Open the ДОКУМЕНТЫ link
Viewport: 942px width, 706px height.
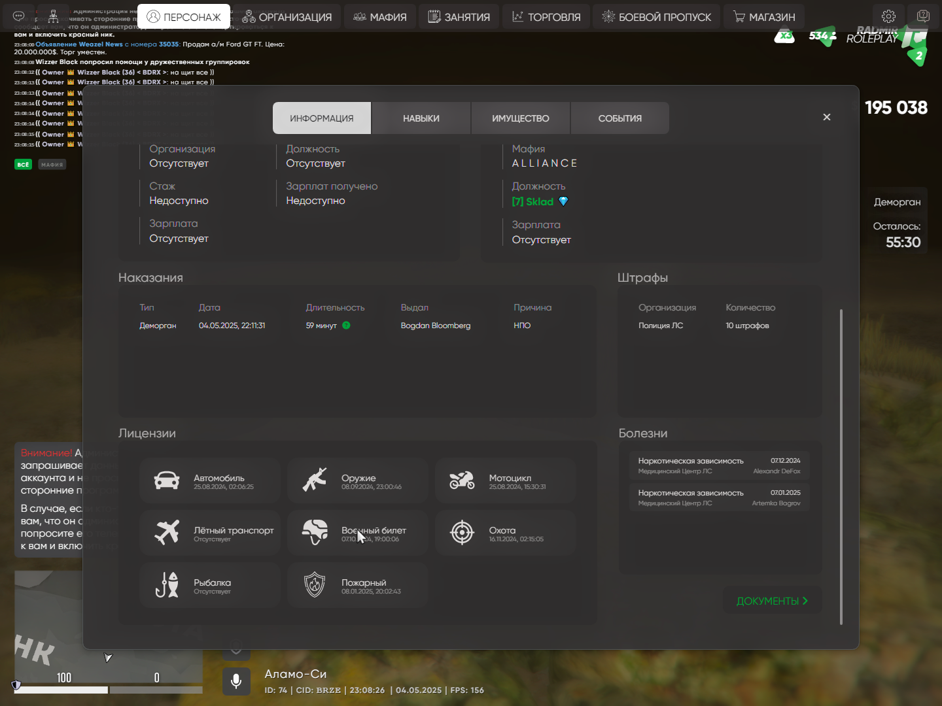772,601
